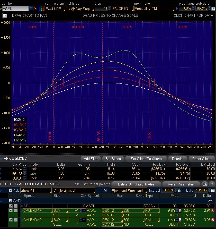Click Set Slices To Charts
The height and width of the screenshot is (229, 216).
pyautogui.click(x=146, y=159)
